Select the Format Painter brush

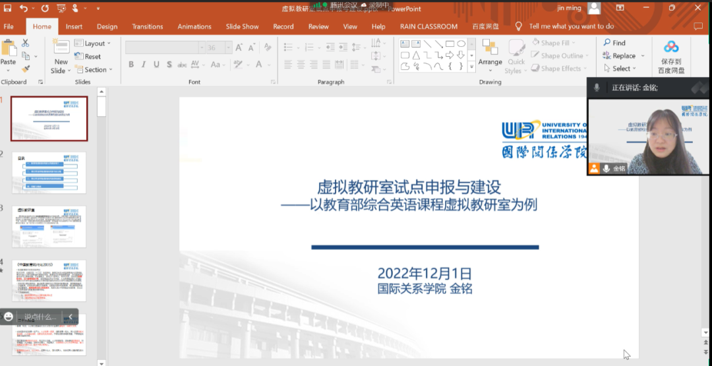coord(26,69)
